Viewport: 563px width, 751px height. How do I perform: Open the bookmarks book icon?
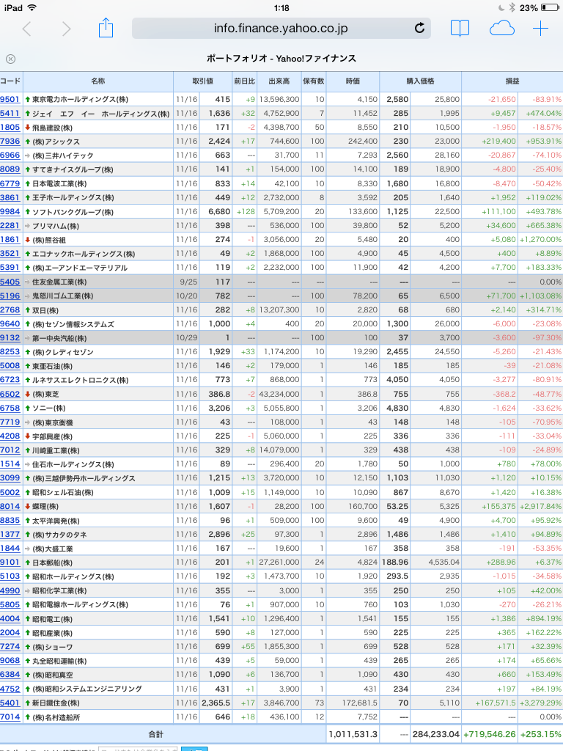pos(460,29)
